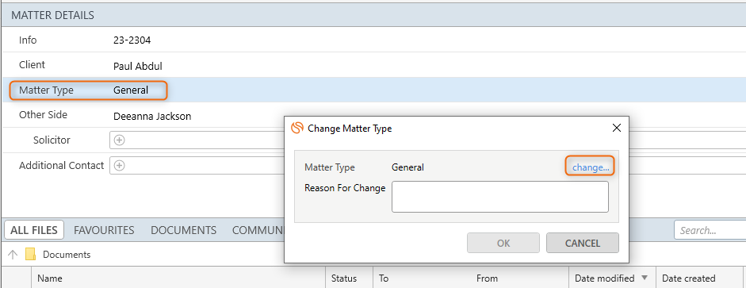Open the DOCUMENTS tab
This screenshot has height=288, width=746.
(184, 230)
